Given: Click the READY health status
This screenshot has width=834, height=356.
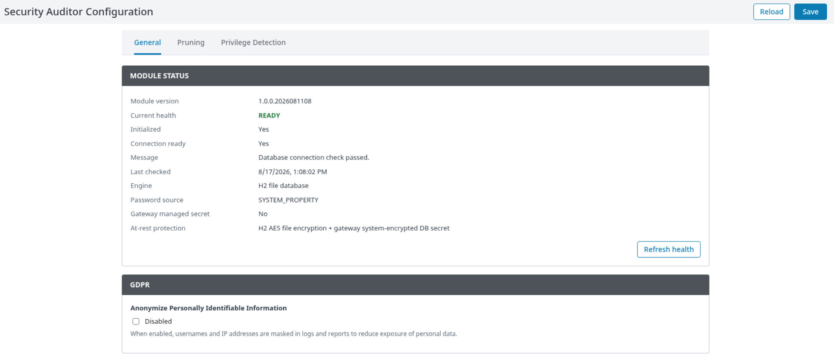Looking at the screenshot, I should click(x=269, y=115).
